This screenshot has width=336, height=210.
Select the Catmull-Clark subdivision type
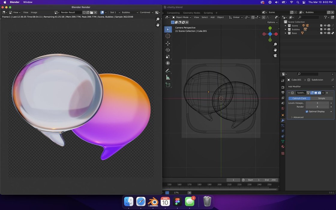[299, 98]
